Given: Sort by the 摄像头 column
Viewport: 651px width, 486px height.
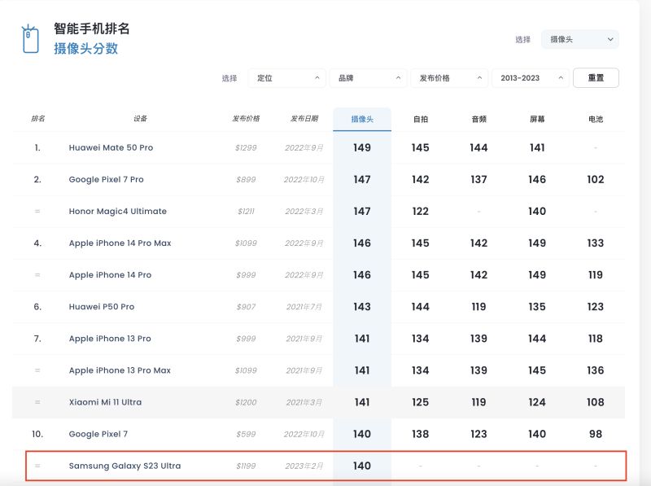Looking at the screenshot, I should (x=362, y=119).
